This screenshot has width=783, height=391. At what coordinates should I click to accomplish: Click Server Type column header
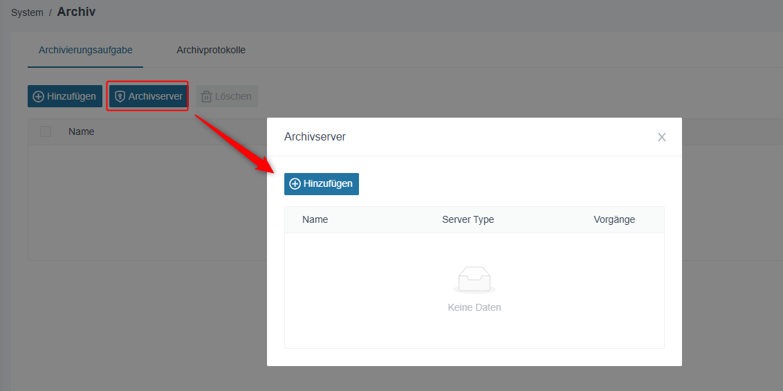click(x=468, y=219)
